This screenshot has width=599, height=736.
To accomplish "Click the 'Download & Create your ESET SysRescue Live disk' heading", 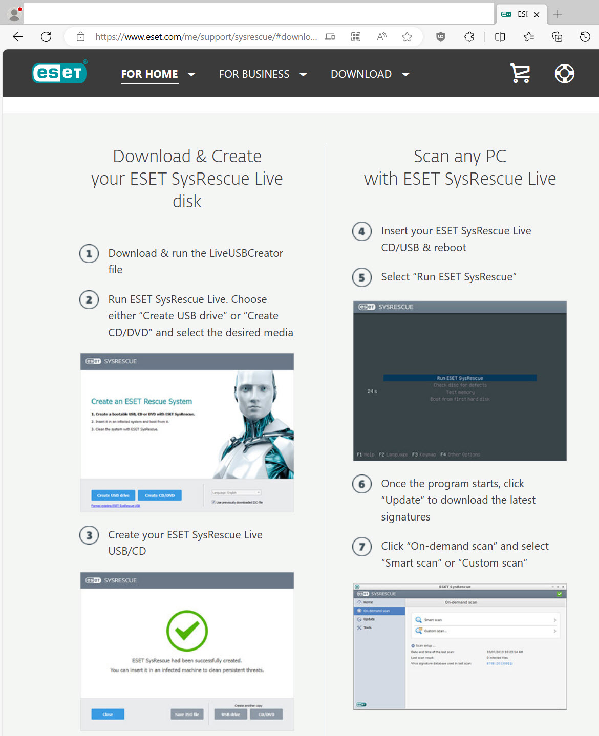I will click(x=187, y=179).
